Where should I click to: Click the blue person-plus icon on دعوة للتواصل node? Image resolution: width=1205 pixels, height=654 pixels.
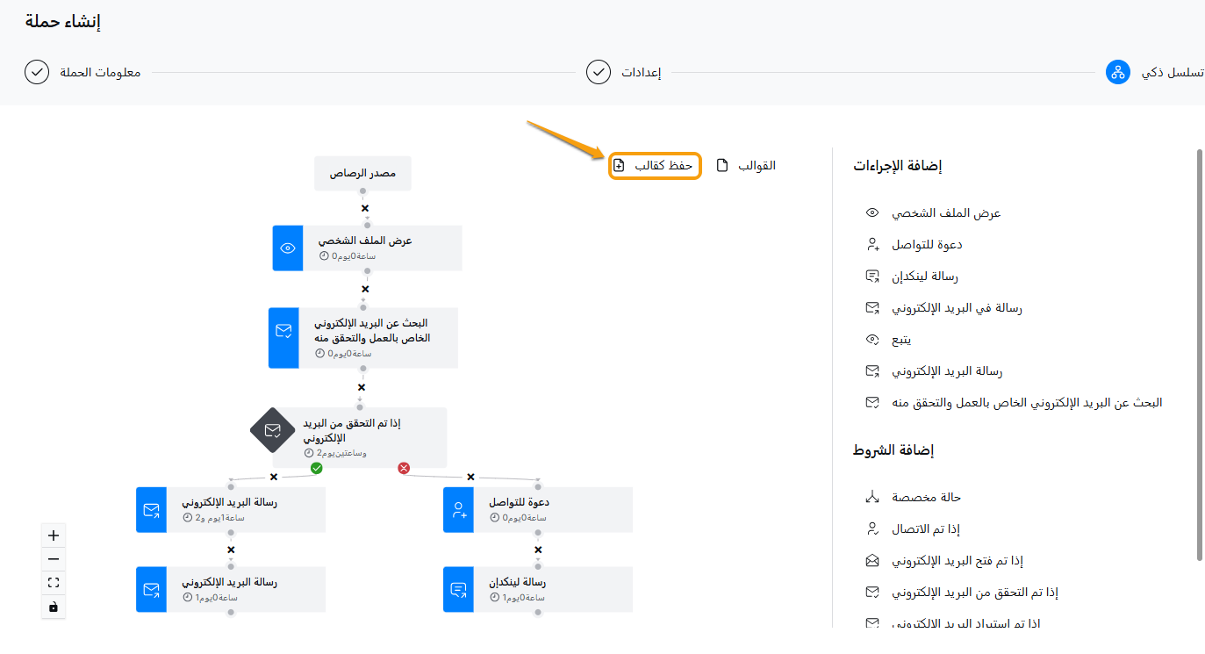click(x=458, y=510)
